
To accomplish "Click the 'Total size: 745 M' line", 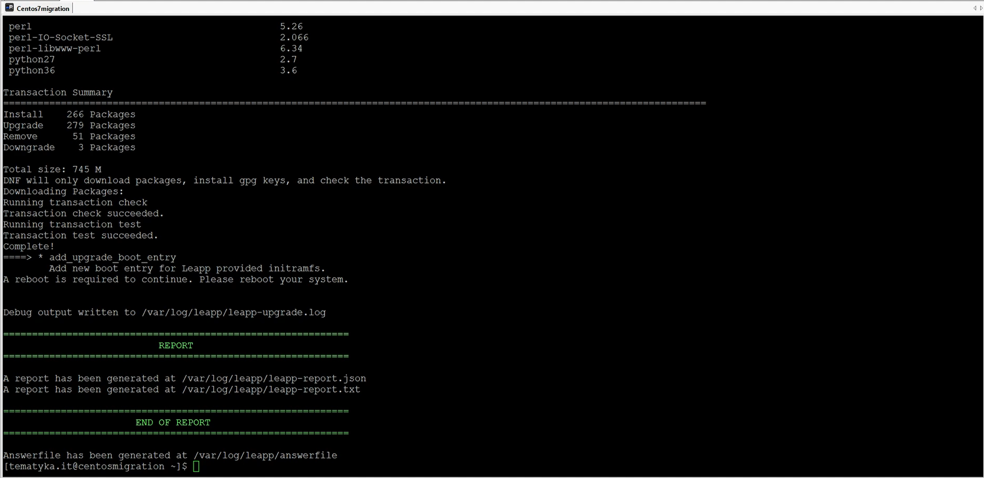I will point(52,169).
